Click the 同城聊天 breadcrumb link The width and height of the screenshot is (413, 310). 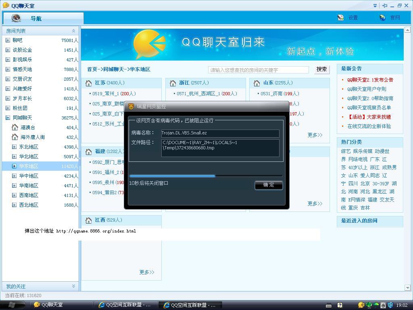(113, 69)
